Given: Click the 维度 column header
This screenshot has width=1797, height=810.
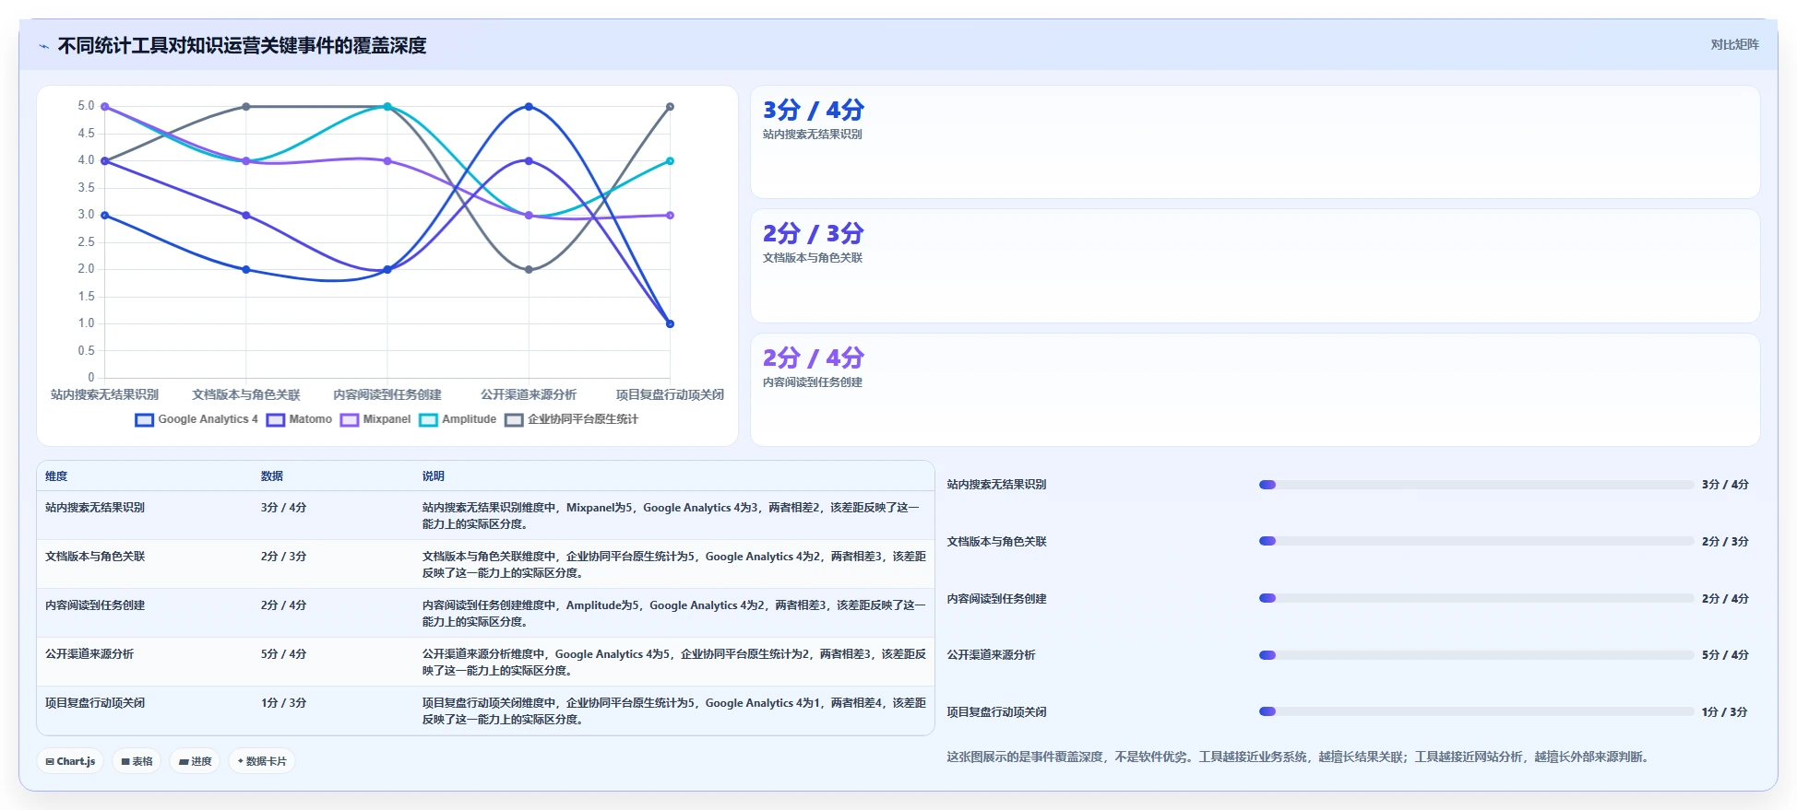Looking at the screenshot, I should click(x=56, y=476).
